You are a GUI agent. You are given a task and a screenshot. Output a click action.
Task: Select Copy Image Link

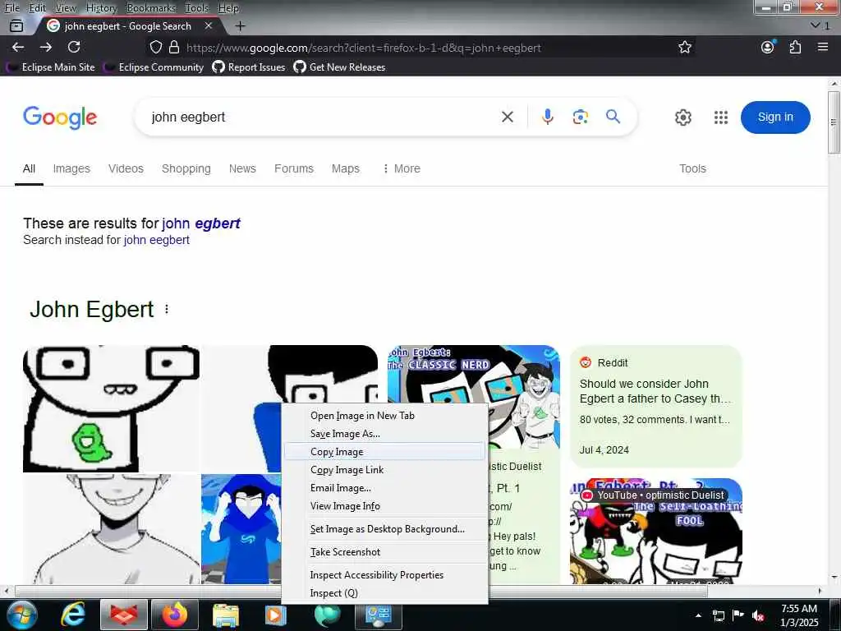[x=384, y=469]
